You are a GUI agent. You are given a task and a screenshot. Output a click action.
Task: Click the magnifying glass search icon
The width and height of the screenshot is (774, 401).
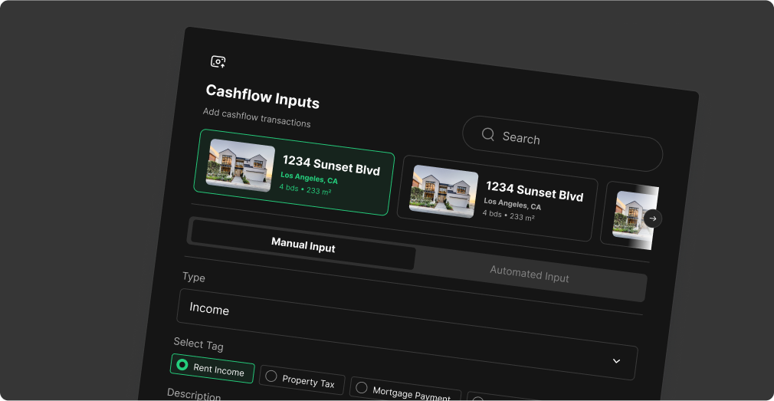coord(487,134)
